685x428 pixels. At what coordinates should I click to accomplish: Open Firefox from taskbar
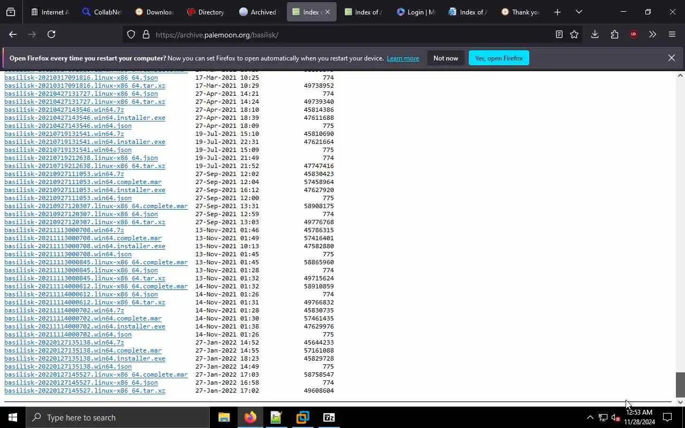(250, 417)
